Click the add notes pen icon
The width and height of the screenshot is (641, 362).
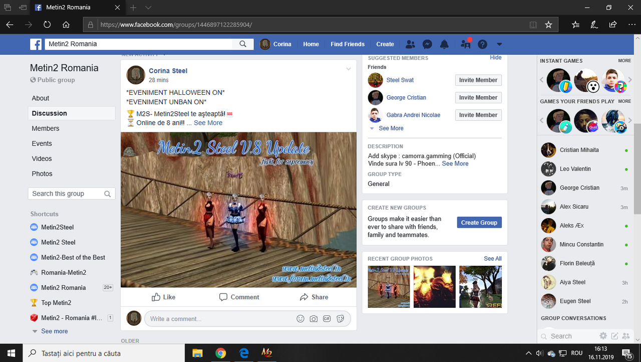coord(594,25)
